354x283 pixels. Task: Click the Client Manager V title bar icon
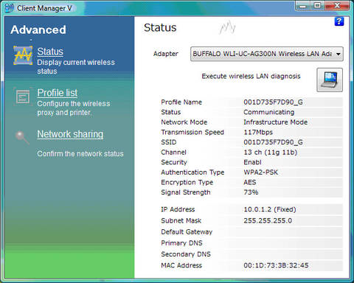(10, 8)
